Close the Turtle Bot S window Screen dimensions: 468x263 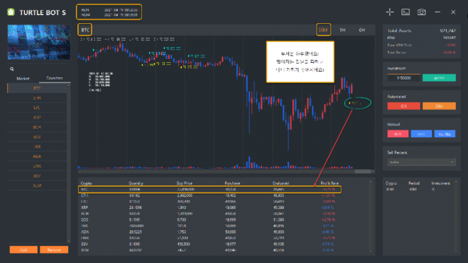click(453, 12)
